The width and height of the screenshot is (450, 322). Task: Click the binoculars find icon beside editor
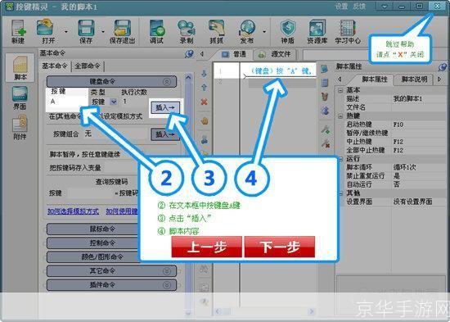click(204, 269)
